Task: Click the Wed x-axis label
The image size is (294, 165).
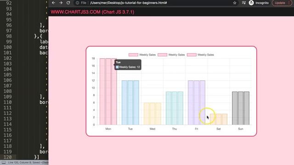Action: click(153, 129)
